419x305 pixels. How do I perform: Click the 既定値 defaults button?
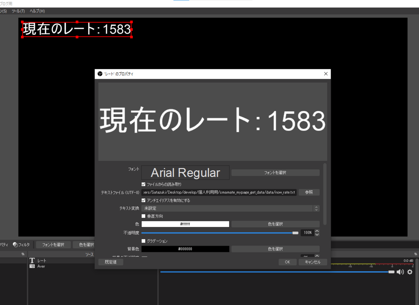tap(111, 262)
